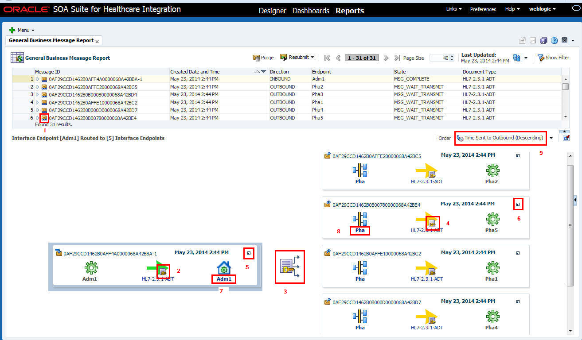Open the refresh options dropdown arrow

[526, 58]
